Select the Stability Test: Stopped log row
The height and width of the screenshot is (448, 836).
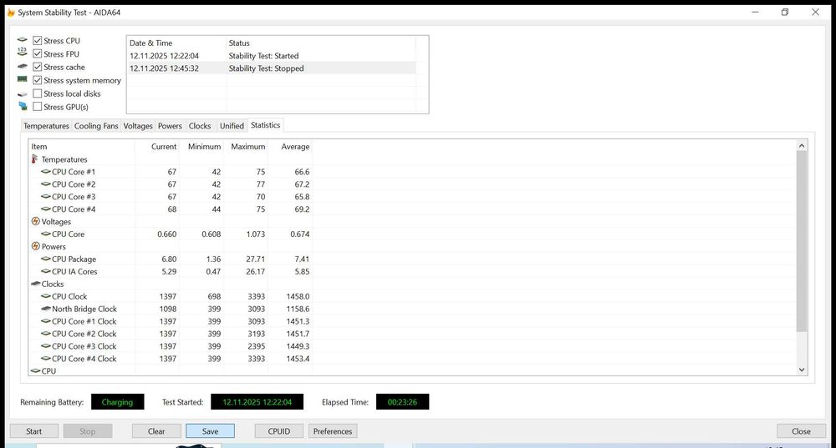(271, 68)
